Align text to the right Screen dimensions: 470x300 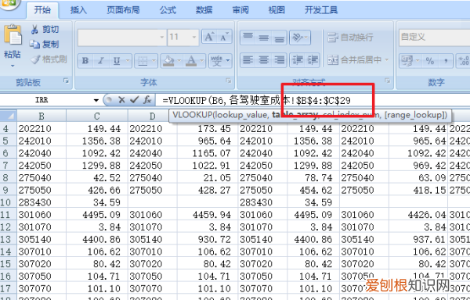click(x=280, y=60)
